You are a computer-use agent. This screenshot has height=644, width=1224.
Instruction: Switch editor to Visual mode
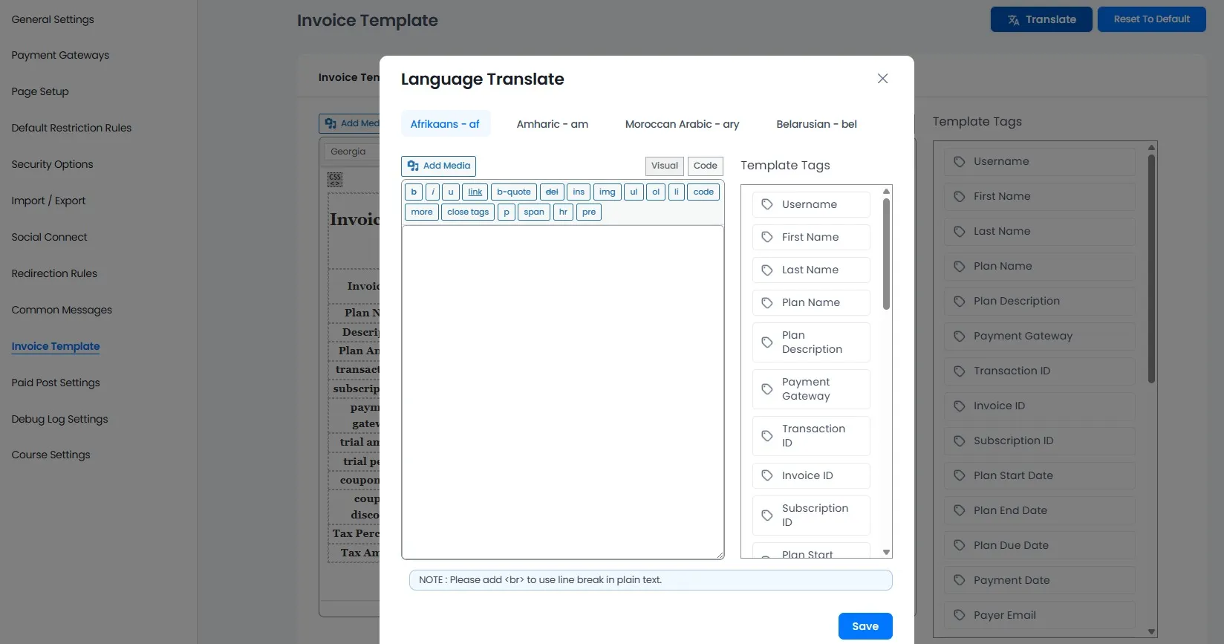665,166
